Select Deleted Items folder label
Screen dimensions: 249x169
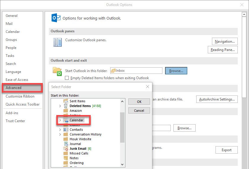point(80,106)
